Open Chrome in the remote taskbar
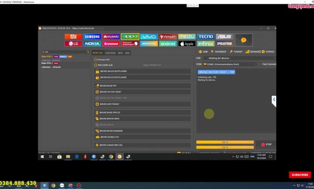The image size is (314, 189). (111, 157)
